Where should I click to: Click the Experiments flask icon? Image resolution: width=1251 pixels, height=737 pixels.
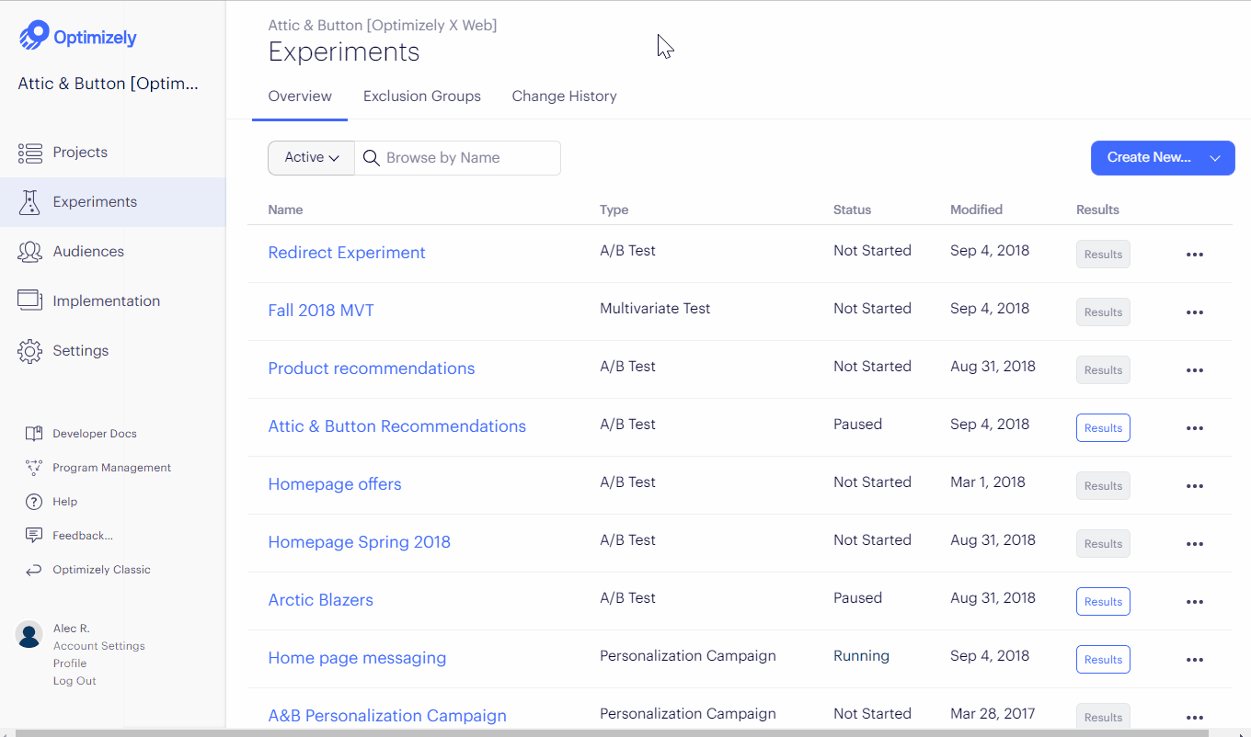pos(30,202)
